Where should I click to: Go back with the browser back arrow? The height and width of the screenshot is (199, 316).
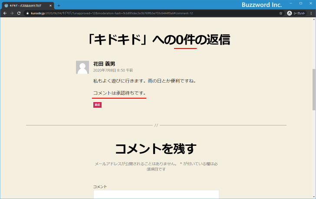(5, 13)
